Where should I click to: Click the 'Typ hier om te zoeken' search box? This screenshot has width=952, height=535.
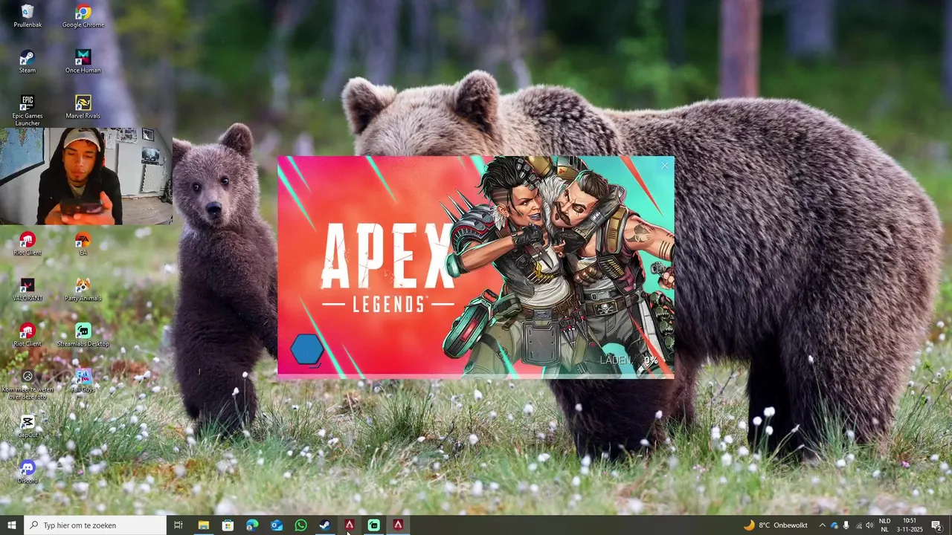click(95, 525)
